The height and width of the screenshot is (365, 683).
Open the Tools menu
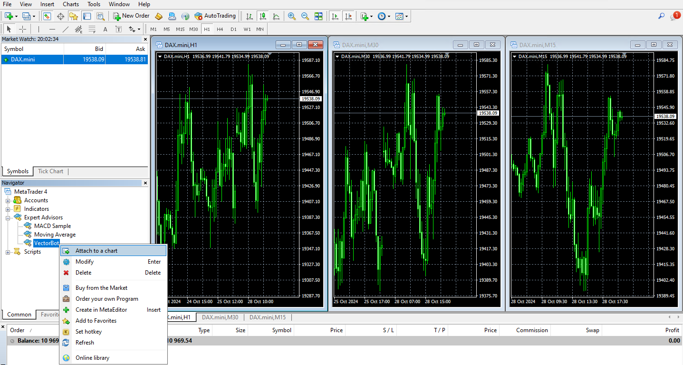[94, 4]
